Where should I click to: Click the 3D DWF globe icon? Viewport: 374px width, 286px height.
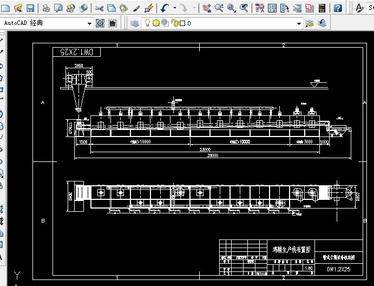coord(83,8)
